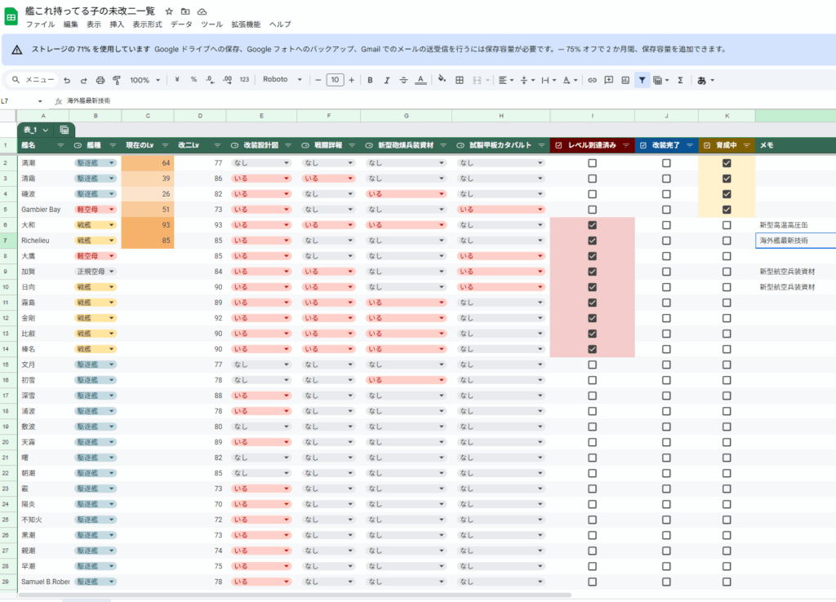Check 改装完了 checkbox for Richelieu row
This screenshot has height=602, width=836.
click(x=666, y=241)
